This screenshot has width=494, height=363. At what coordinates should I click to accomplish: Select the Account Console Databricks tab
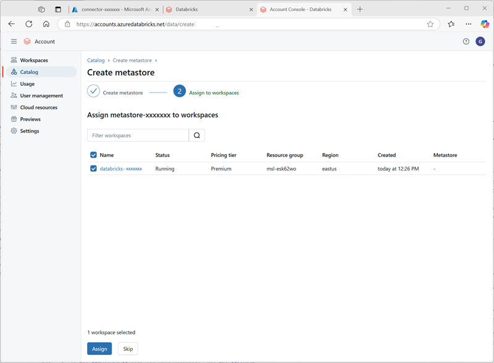304,9
